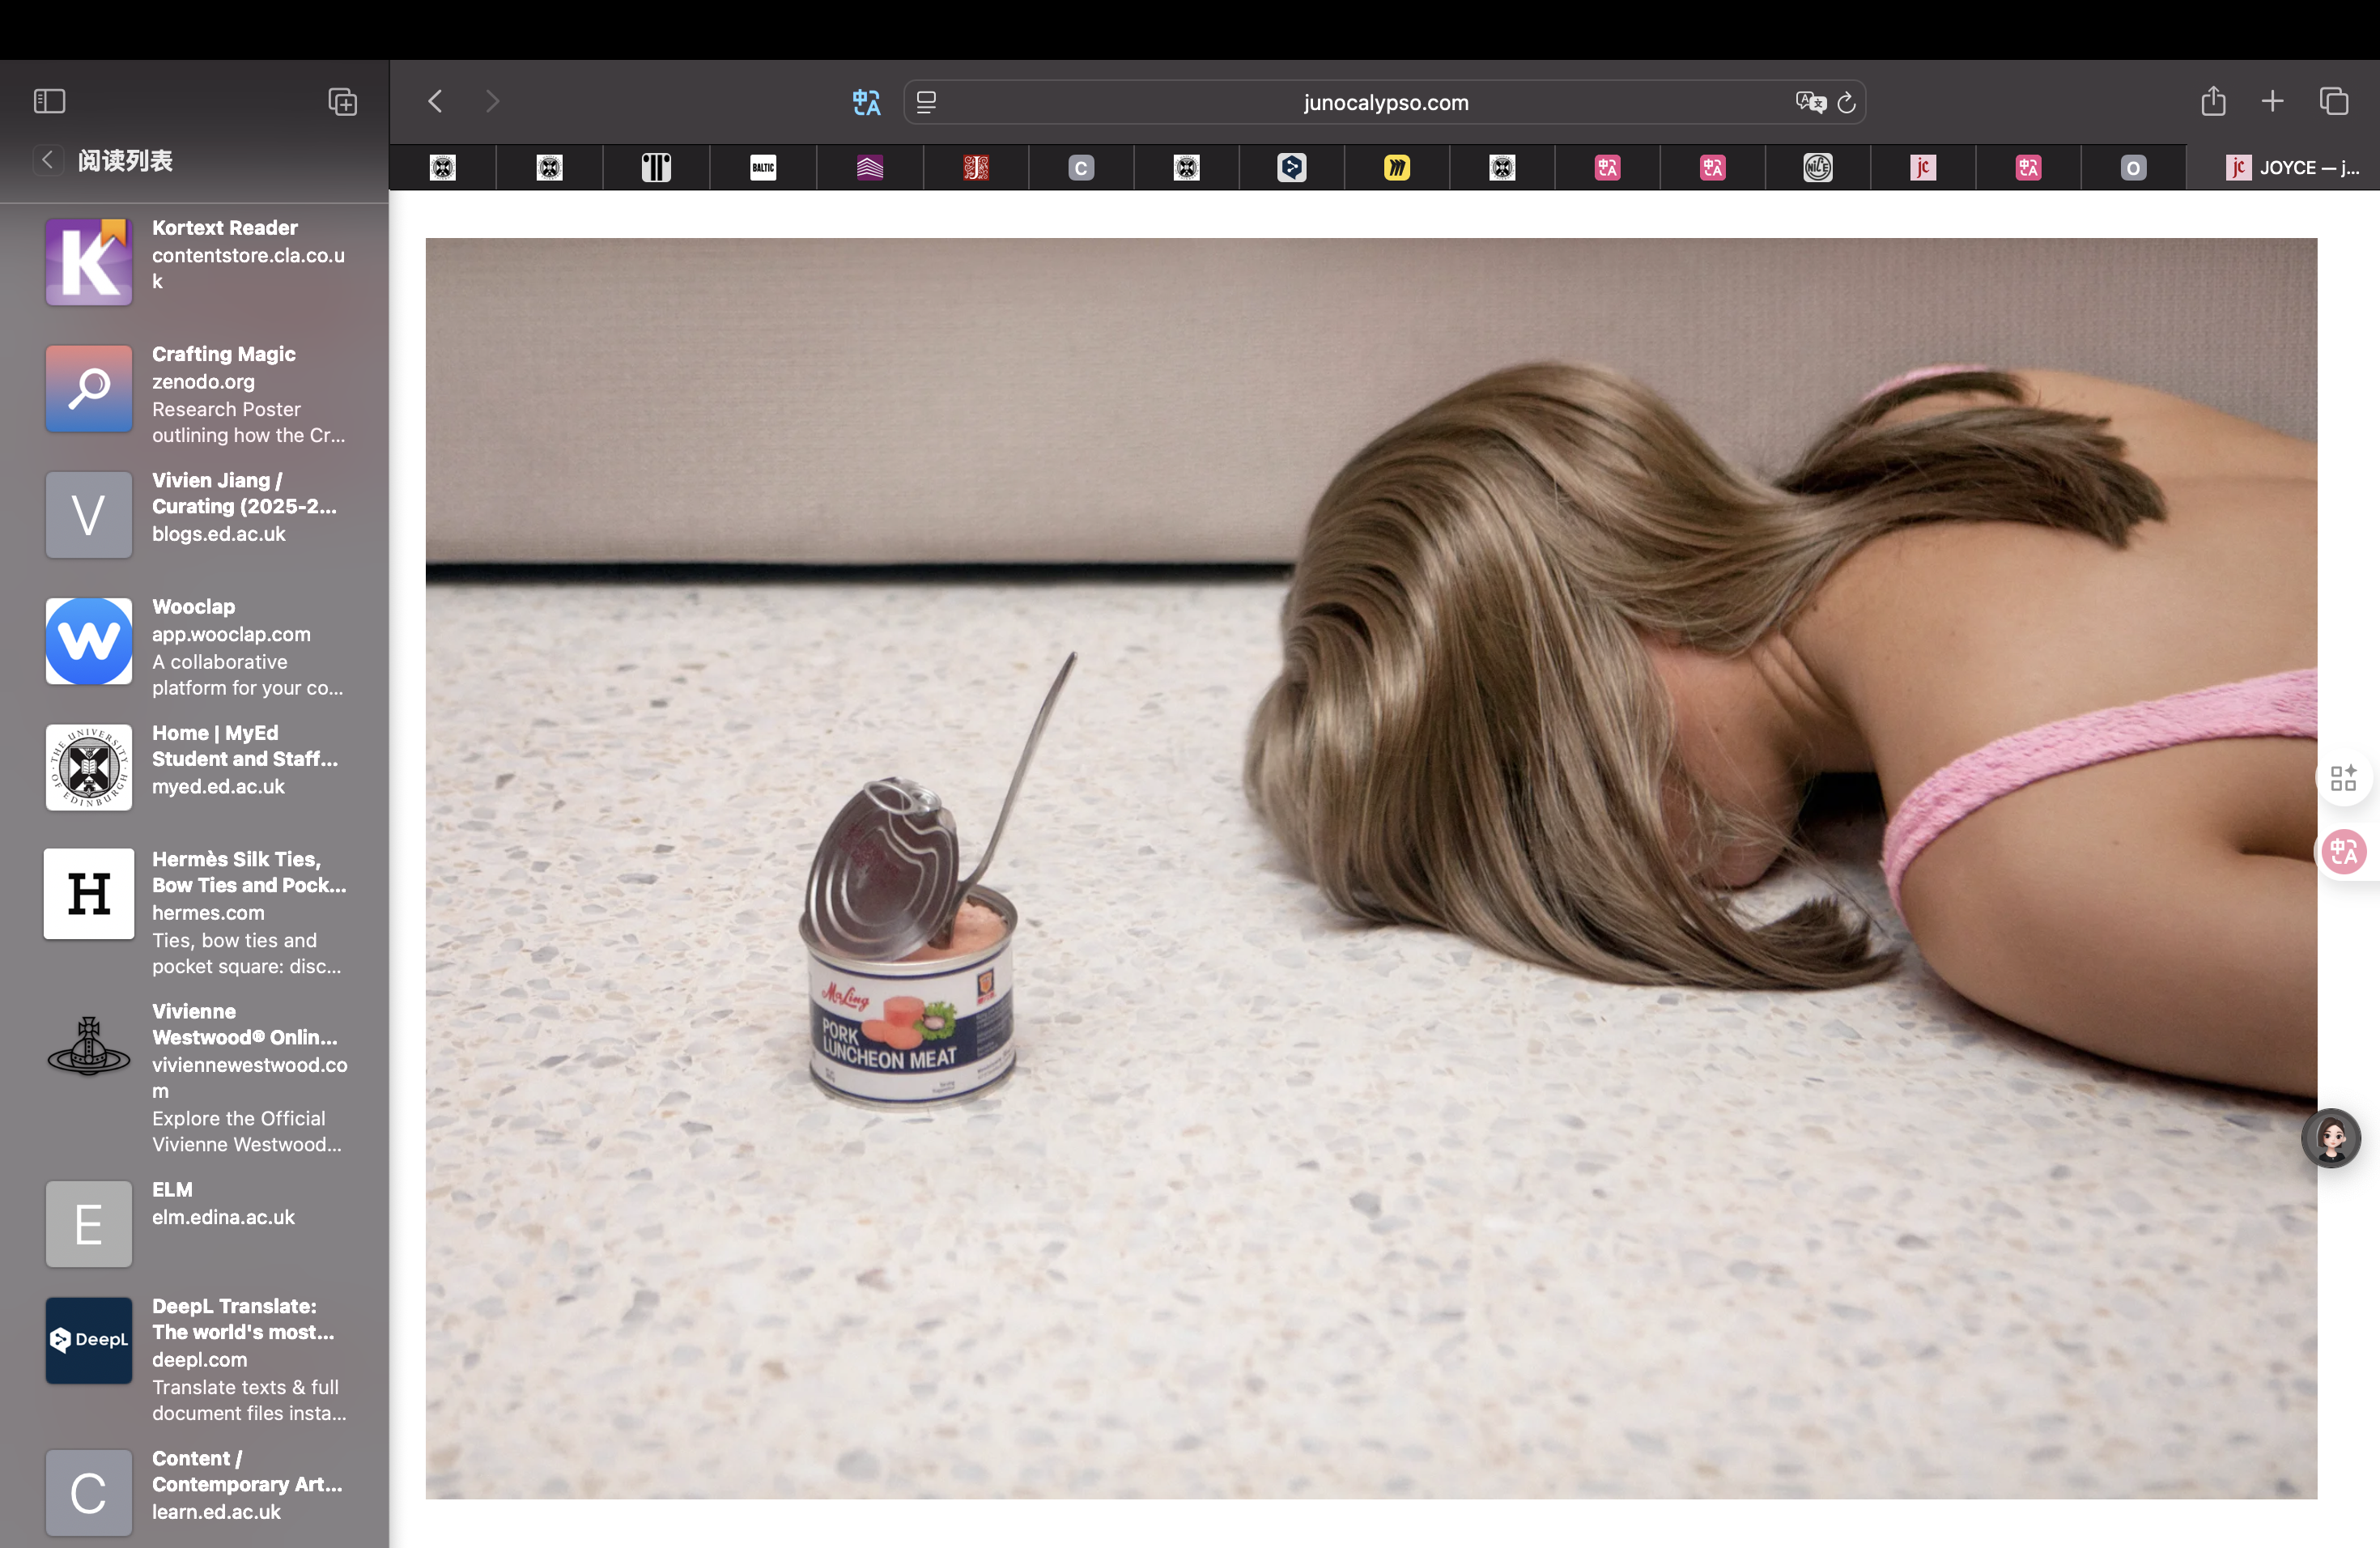Open the Share menu icon
Viewport: 2380px width, 1548px height.
(x=2213, y=101)
